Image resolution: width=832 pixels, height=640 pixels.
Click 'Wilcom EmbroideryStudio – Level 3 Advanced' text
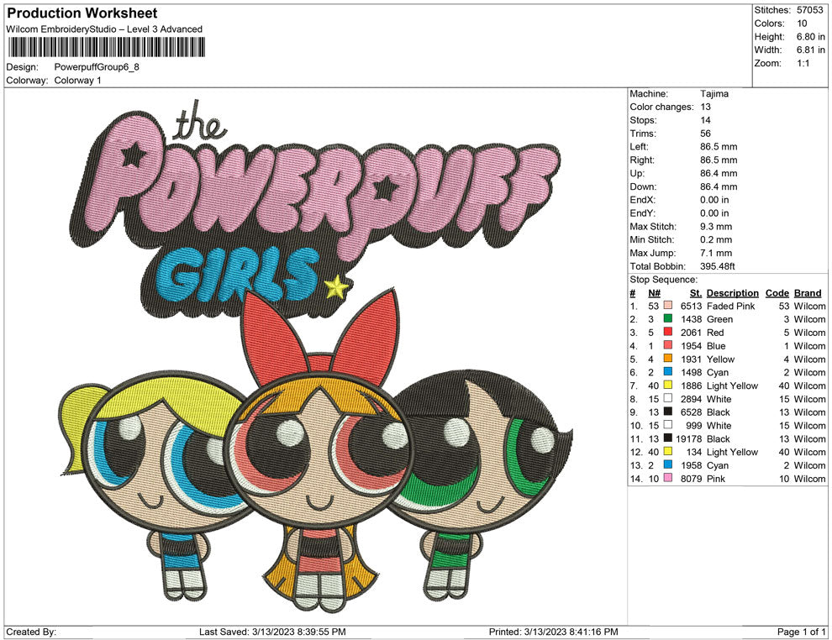104,29
